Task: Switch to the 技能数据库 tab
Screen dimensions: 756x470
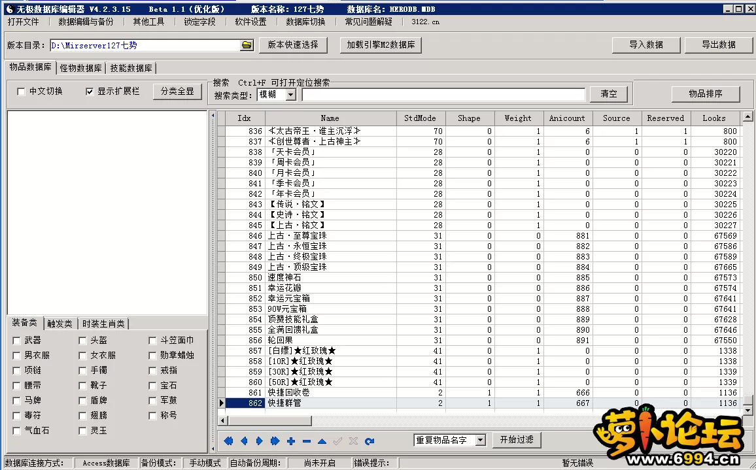Action: (131, 68)
